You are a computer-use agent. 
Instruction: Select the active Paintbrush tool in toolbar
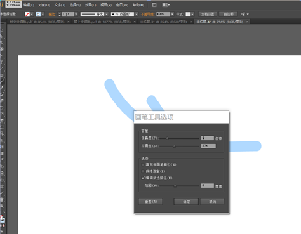point(2,82)
